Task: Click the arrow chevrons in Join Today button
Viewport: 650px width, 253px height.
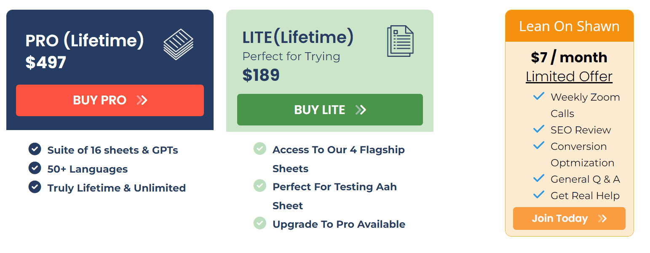Action: point(603,218)
